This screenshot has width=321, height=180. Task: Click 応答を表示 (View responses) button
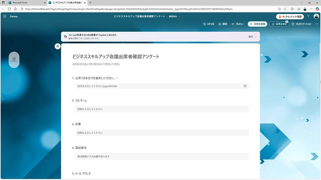[x=279, y=24]
